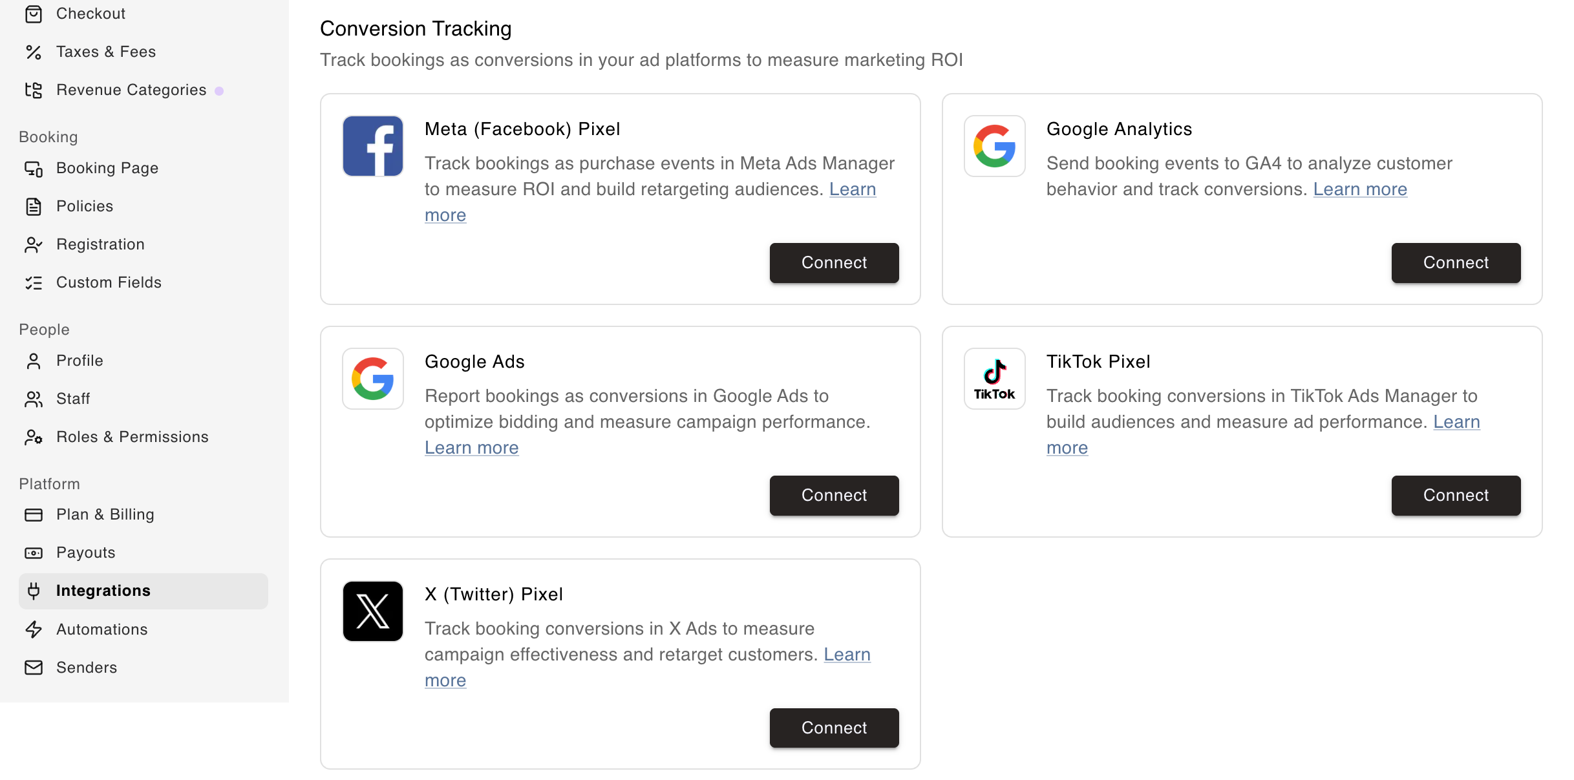Click the Payouts cash icon
The image size is (1574, 780).
(x=34, y=553)
